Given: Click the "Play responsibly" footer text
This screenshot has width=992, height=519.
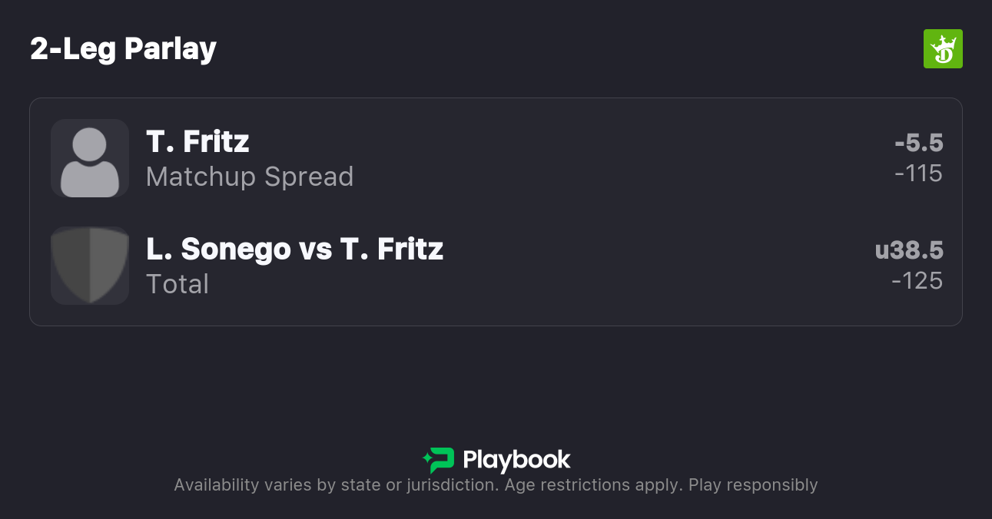Looking at the screenshot, I should [x=753, y=485].
